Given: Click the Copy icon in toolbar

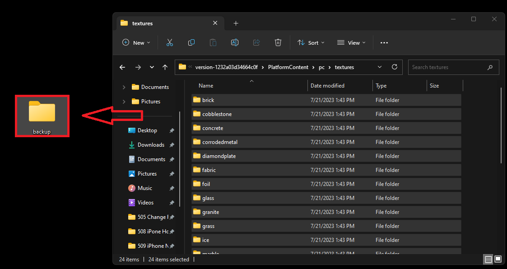Looking at the screenshot, I should [x=191, y=42].
